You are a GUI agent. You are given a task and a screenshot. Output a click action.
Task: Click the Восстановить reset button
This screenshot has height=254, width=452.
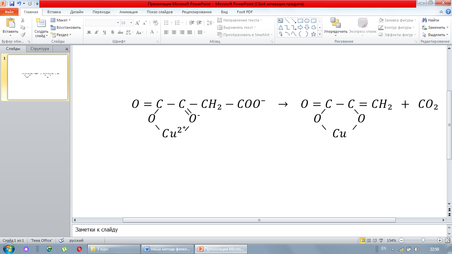(x=66, y=27)
